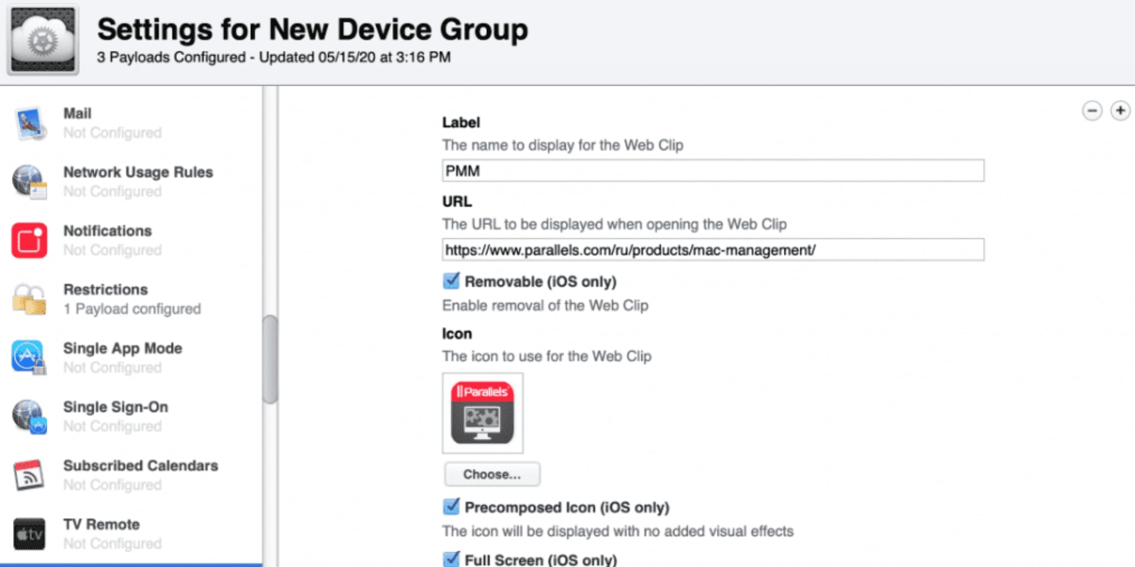Click the Parallels Web Clip icon preview
The image size is (1135, 567).
point(482,413)
